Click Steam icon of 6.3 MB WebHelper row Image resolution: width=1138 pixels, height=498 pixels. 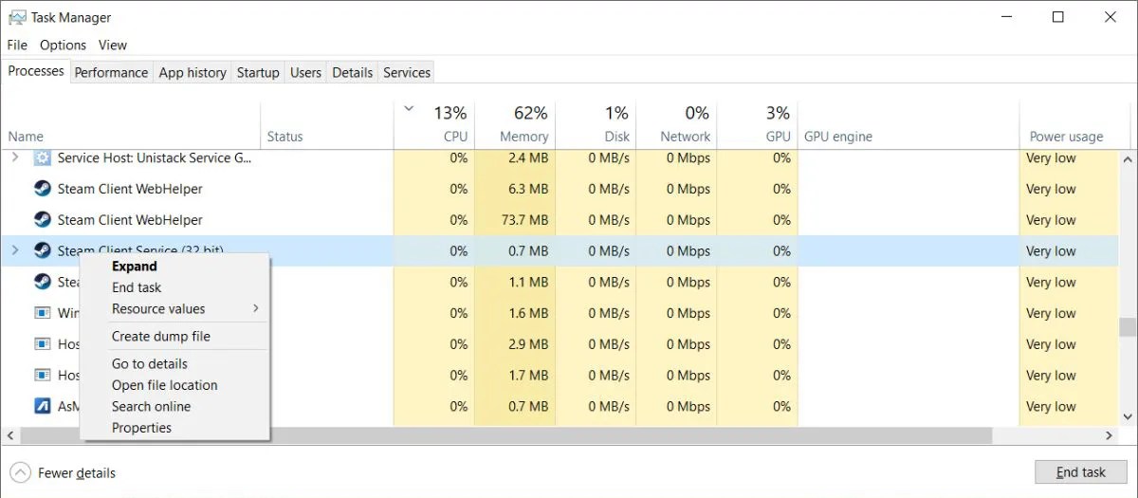tap(42, 189)
